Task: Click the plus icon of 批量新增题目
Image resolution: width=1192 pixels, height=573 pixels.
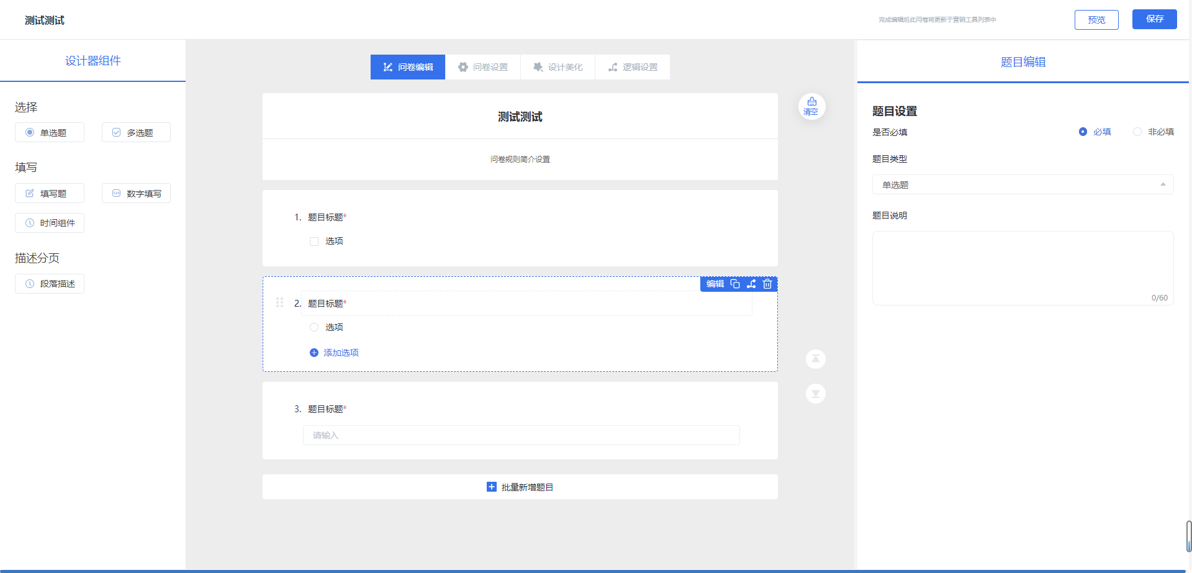Action: [x=492, y=487]
